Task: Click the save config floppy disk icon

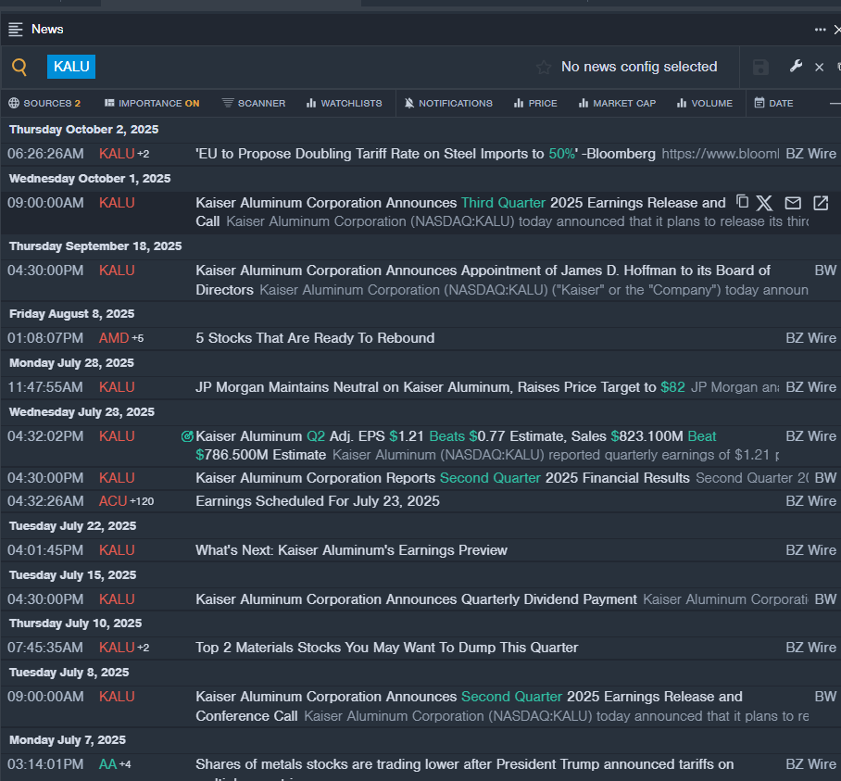Action: coord(760,67)
